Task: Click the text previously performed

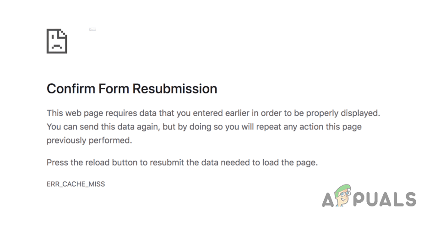Action: (x=89, y=141)
